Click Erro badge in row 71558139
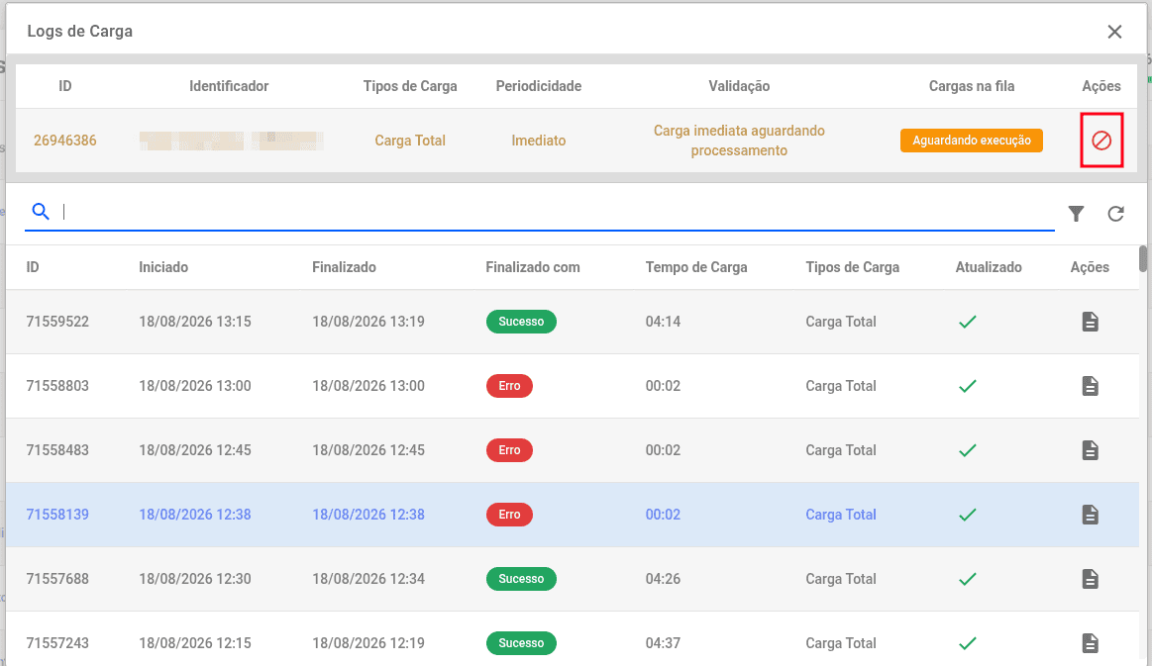 click(x=509, y=515)
